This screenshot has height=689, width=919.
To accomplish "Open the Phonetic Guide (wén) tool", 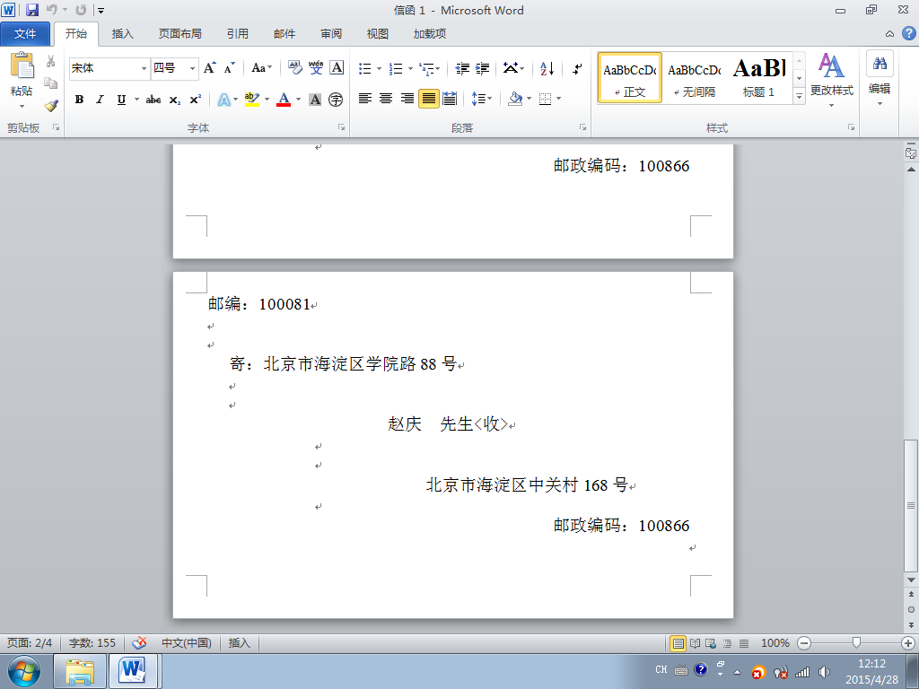I will [316, 68].
